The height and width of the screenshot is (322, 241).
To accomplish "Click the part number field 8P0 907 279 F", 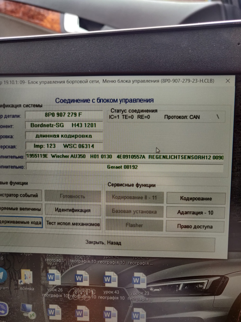I will (64, 115).
